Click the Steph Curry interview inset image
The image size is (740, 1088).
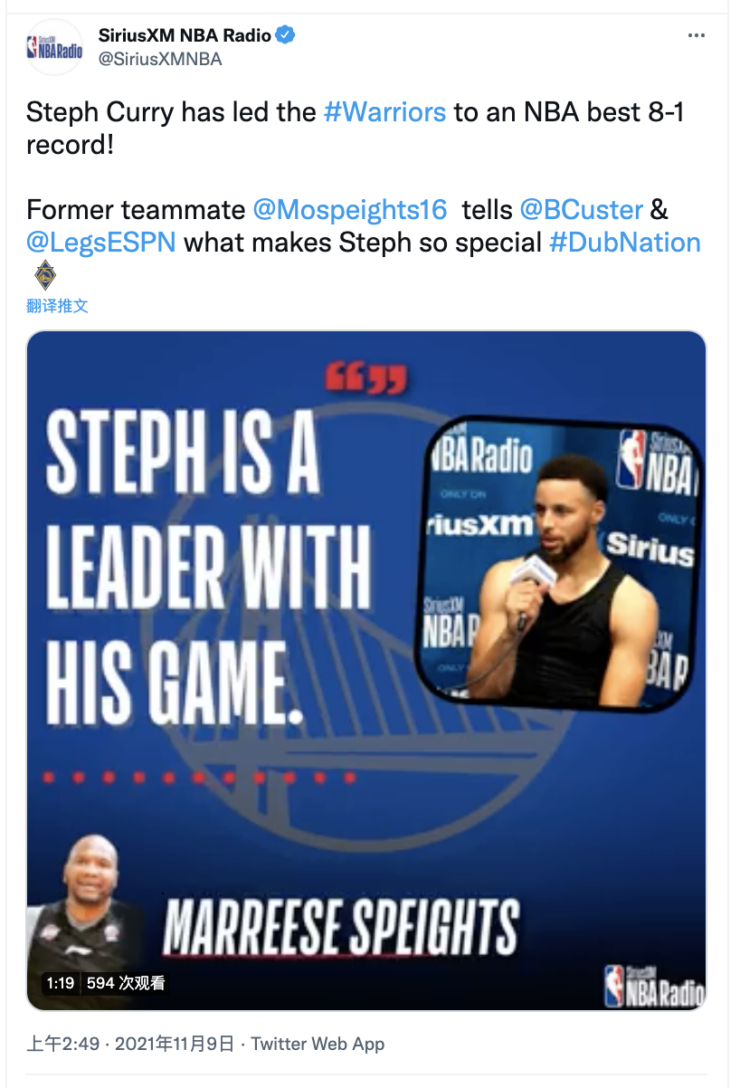tap(559, 565)
